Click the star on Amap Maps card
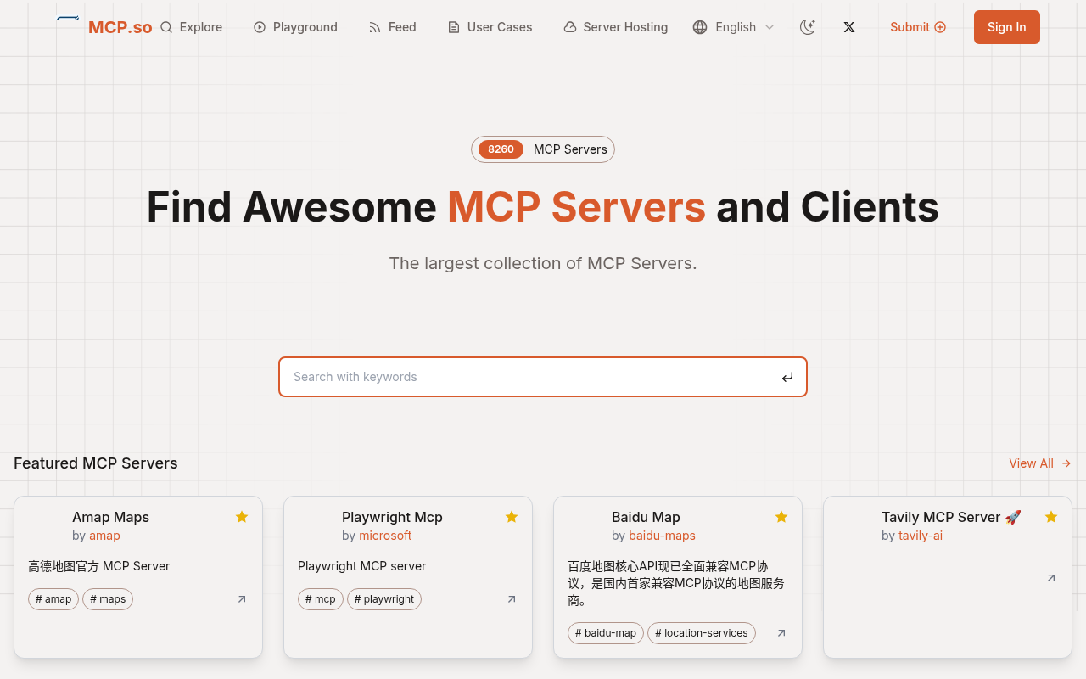This screenshot has width=1086, height=679. coord(242,517)
